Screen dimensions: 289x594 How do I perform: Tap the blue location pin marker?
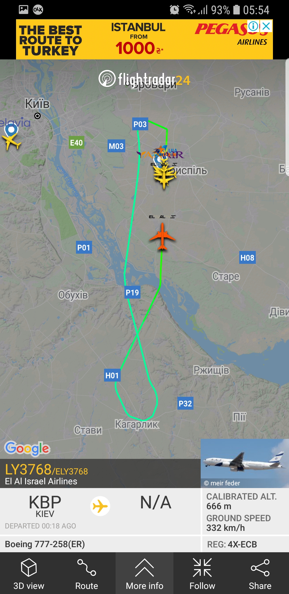click(11, 130)
